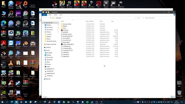Open Blender desktop shortcut
Viewport: 185px width, 104px height.
click(25, 44)
